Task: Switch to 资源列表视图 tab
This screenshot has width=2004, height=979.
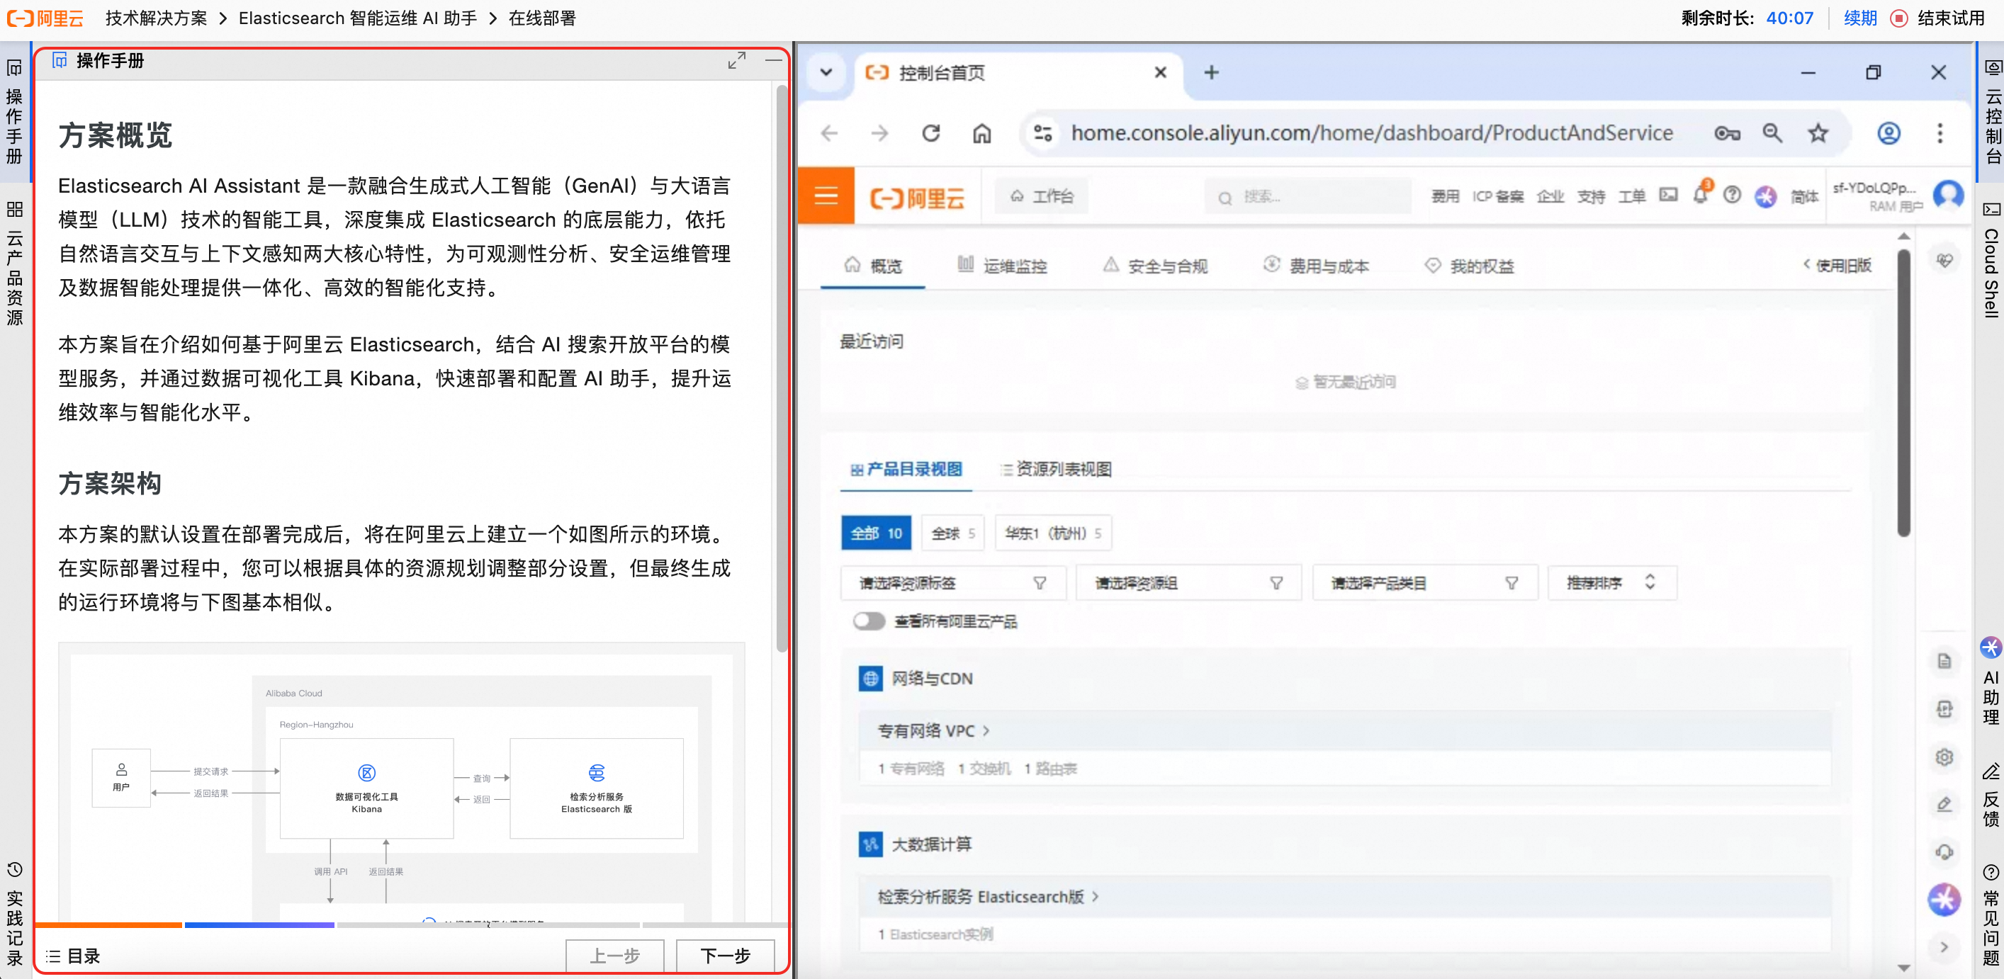Action: pyautogui.click(x=1056, y=470)
